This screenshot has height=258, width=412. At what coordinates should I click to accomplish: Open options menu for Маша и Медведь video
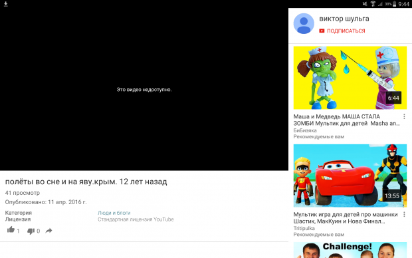tap(404, 116)
